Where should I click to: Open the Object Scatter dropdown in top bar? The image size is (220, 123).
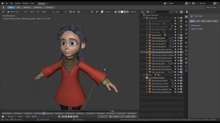212,8
